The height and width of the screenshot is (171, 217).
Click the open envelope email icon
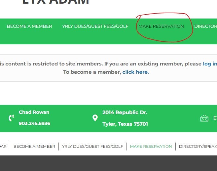pos(204,118)
